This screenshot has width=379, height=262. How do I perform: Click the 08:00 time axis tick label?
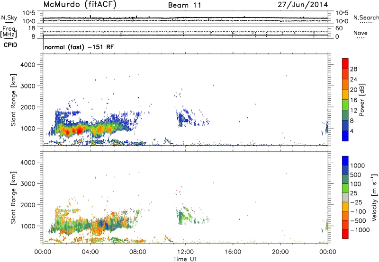click(x=138, y=252)
